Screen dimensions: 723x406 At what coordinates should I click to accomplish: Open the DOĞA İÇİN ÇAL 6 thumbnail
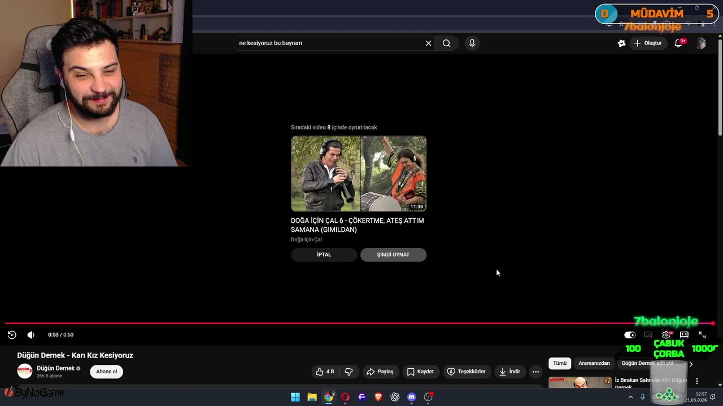[359, 174]
